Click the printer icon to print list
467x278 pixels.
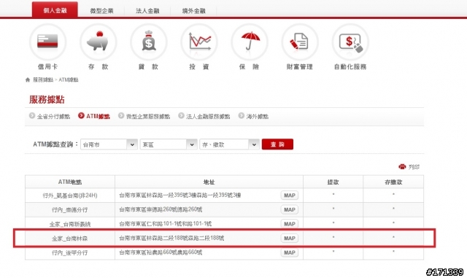tap(402, 166)
